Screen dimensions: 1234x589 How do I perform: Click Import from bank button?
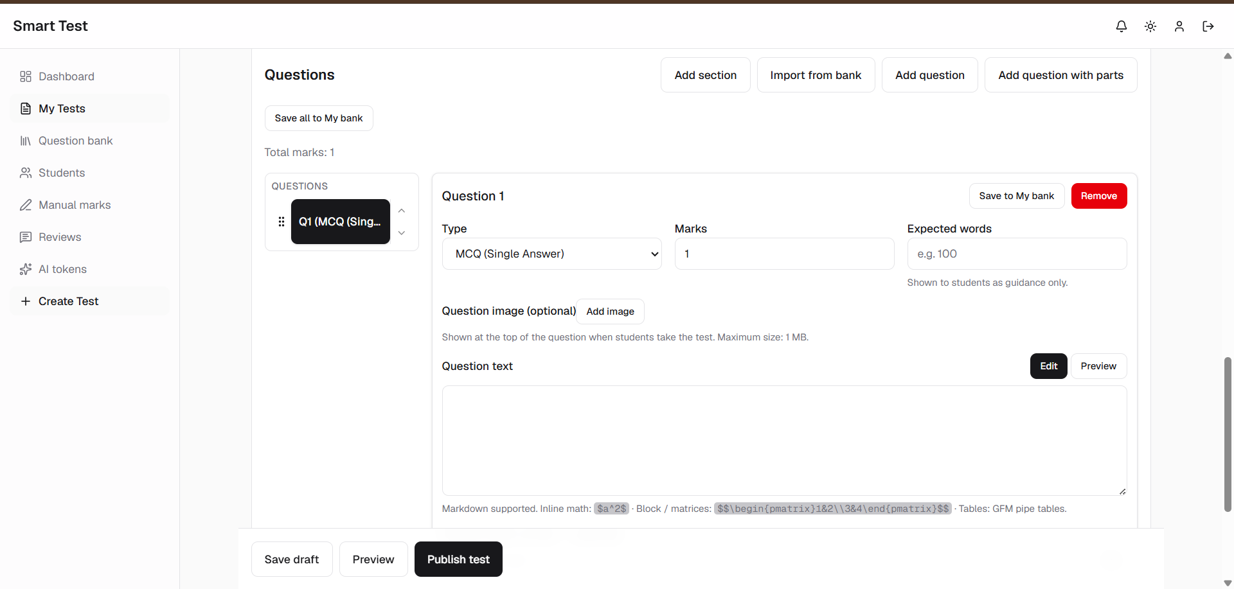pyautogui.click(x=816, y=75)
